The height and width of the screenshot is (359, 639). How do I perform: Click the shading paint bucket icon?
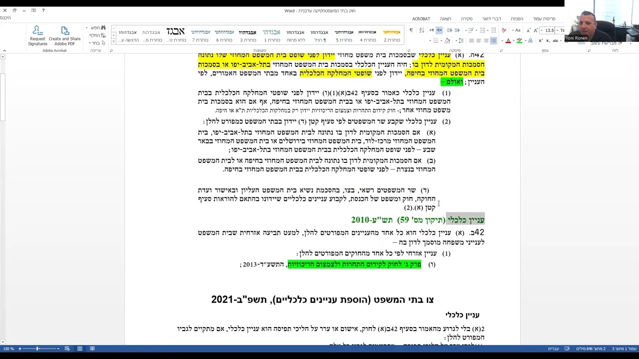(447, 40)
